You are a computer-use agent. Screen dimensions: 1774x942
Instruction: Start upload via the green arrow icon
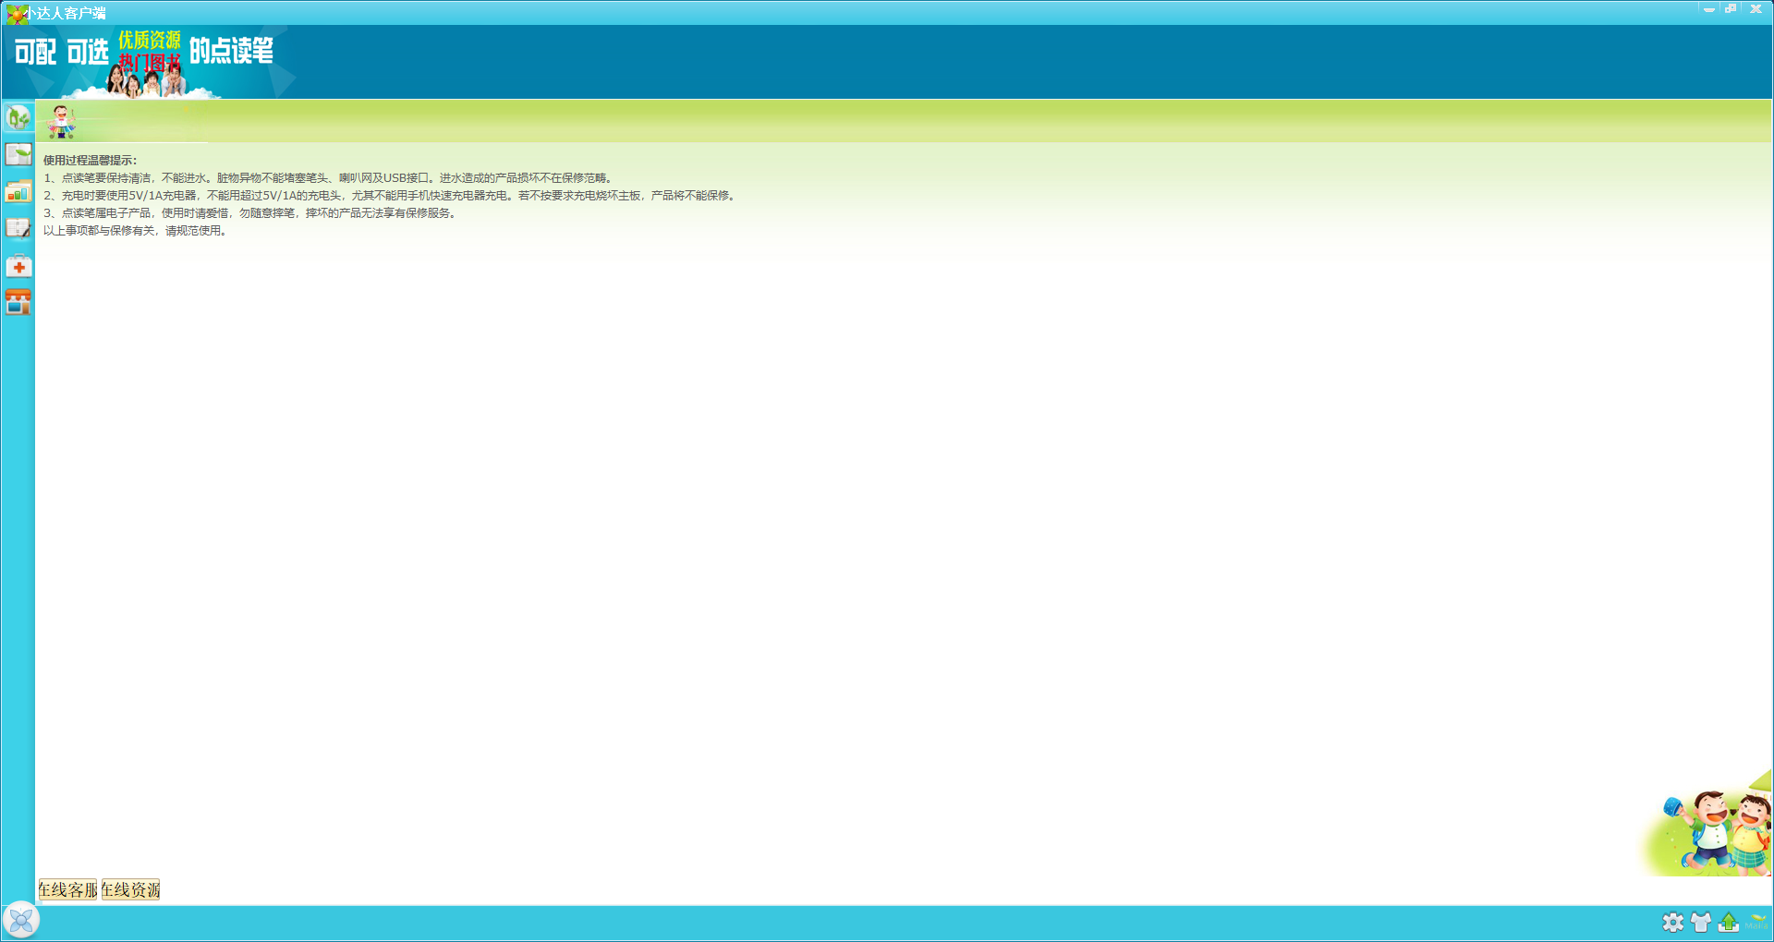1730,922
